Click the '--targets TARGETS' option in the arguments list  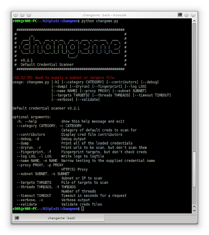34,182
